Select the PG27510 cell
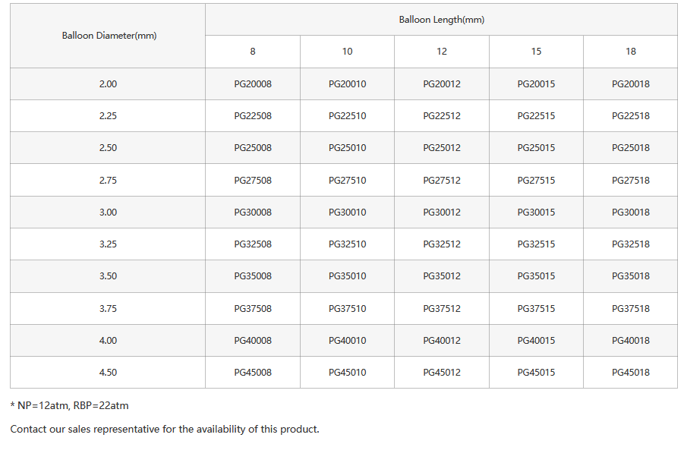The height and width of the screenshot is (466, 684). 347,181
